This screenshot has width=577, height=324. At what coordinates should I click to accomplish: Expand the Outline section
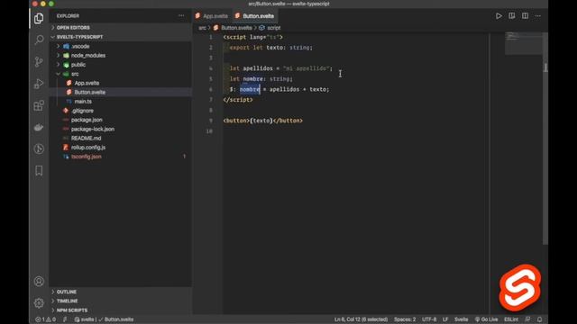[x=120, y=292]
